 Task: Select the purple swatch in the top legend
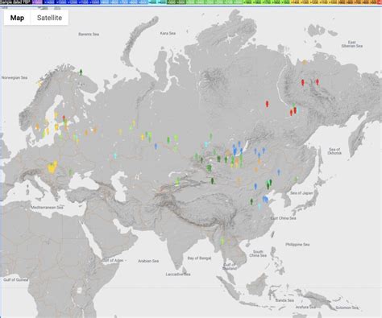coord(37,2)
